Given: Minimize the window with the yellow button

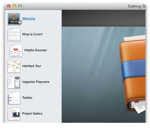Looking at the screenshot, I should click(x=14, y=6).
